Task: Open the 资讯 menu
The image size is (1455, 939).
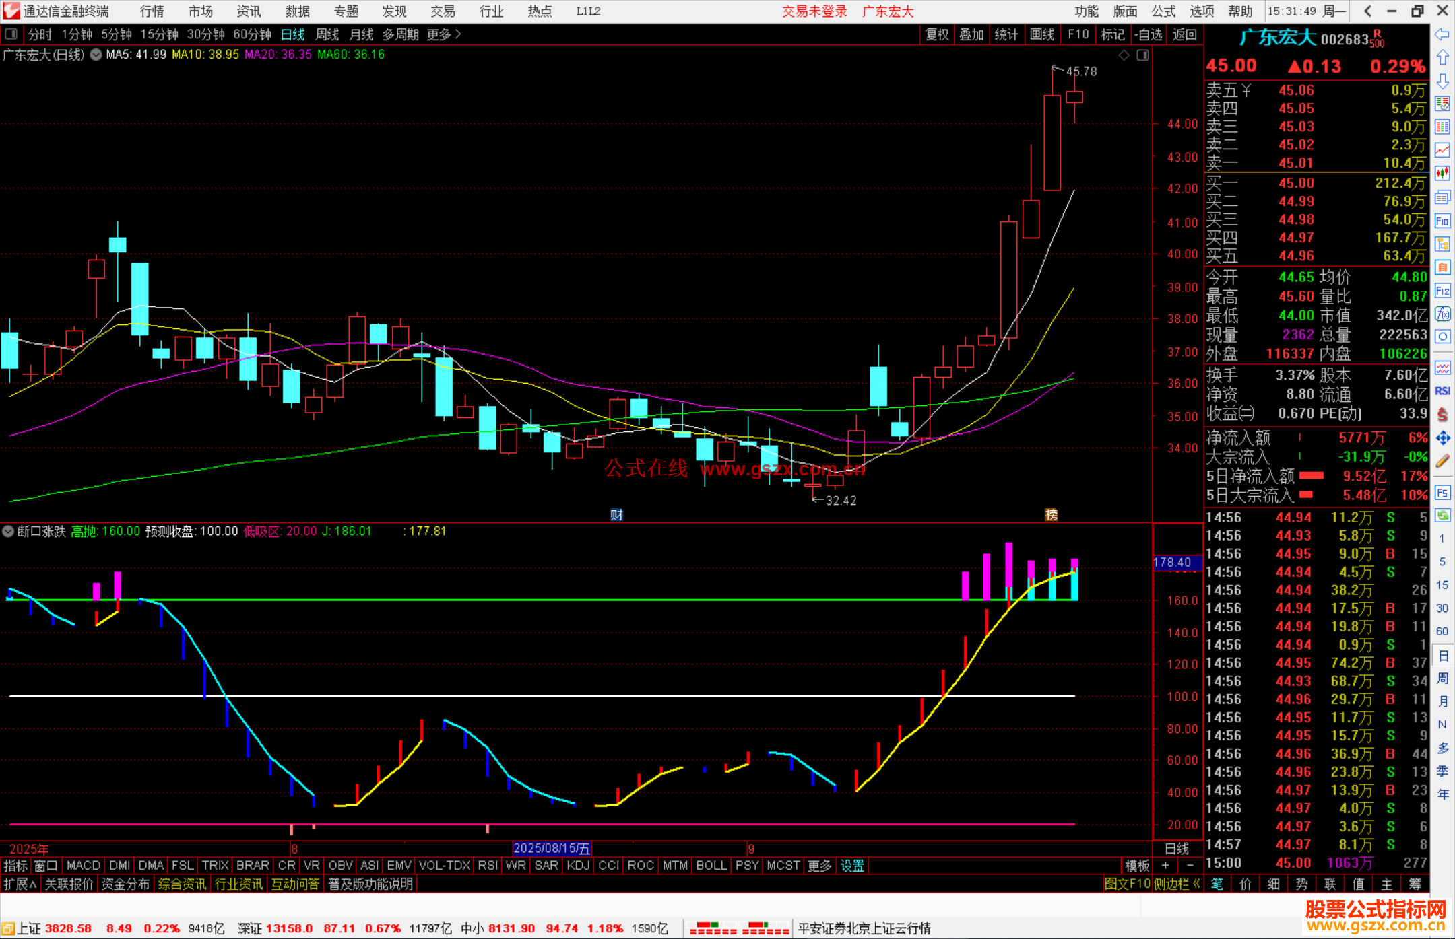Action: pyautogui.click(x=249, y=11)
